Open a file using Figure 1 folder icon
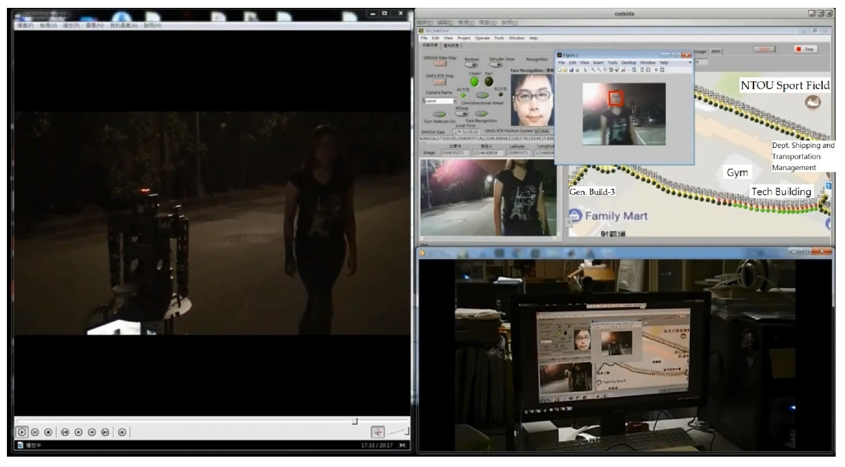 (565, 70)
